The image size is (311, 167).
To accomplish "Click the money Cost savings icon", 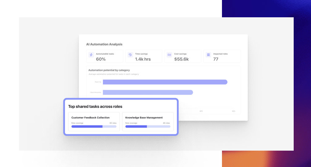I will click(169, 55).
